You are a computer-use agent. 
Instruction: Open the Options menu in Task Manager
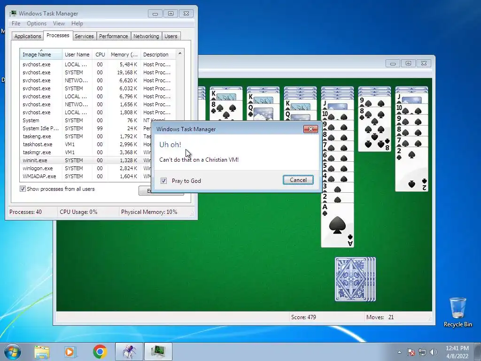pos(37,24)
